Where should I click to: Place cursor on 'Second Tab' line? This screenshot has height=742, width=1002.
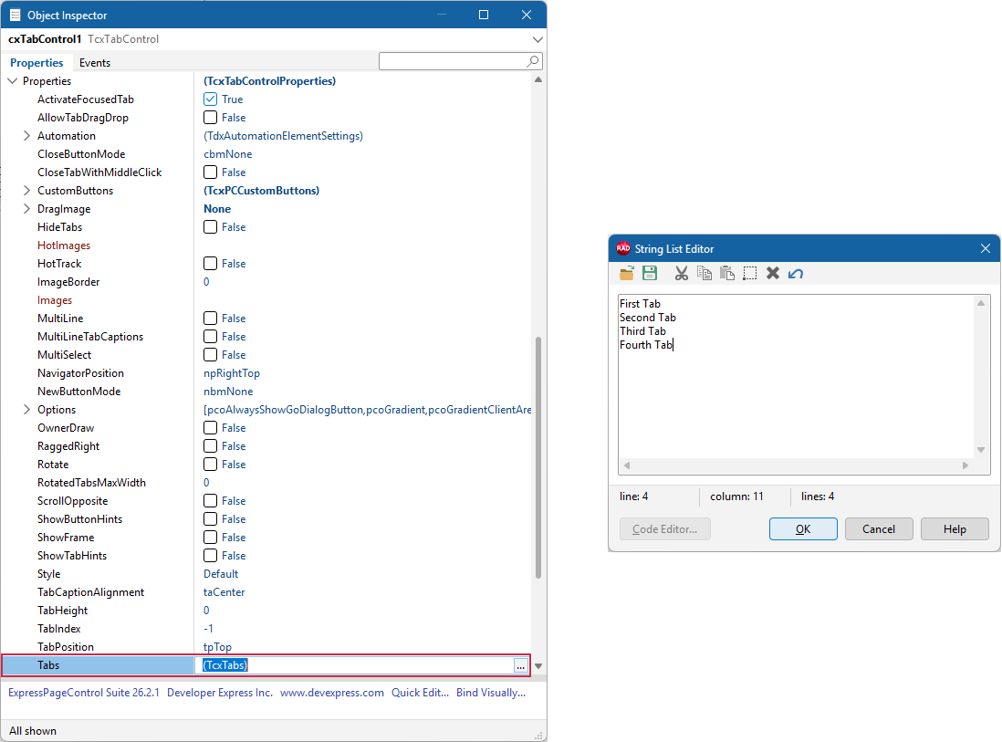(x=648, y=318)
